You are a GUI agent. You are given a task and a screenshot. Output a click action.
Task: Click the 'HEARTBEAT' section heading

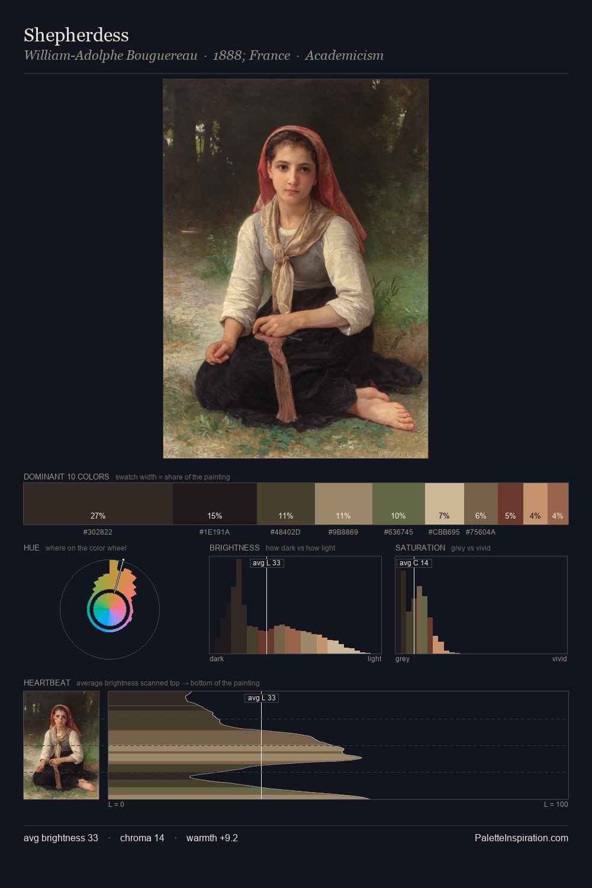tap(47, 683)
